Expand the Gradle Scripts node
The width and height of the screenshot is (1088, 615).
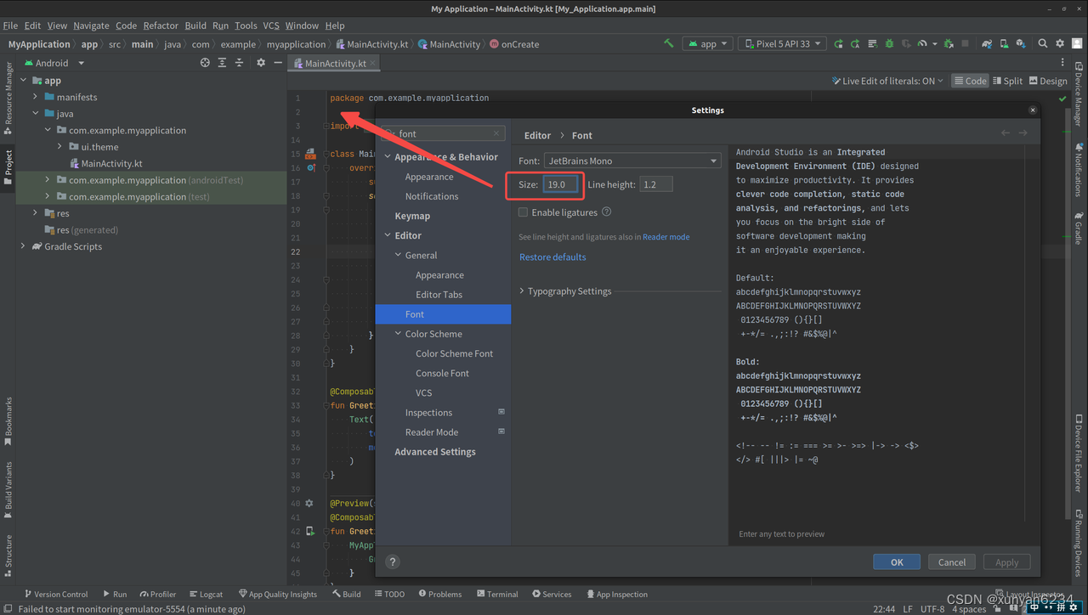click(23, 246)
